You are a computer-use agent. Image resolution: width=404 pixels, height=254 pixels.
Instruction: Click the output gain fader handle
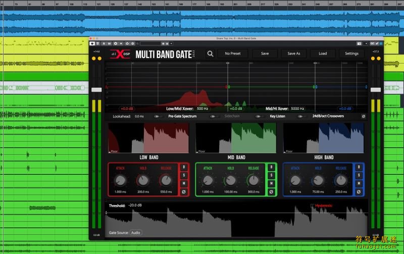pos(375,90)
